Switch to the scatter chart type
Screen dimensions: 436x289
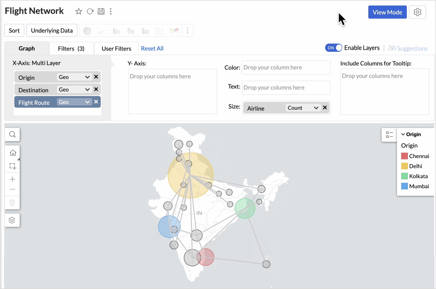coord(160,31)
